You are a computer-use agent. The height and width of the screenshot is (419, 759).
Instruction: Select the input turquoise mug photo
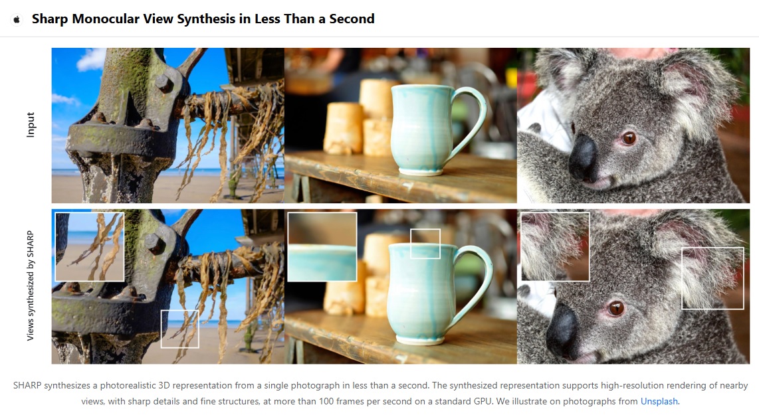pos(400,126)
